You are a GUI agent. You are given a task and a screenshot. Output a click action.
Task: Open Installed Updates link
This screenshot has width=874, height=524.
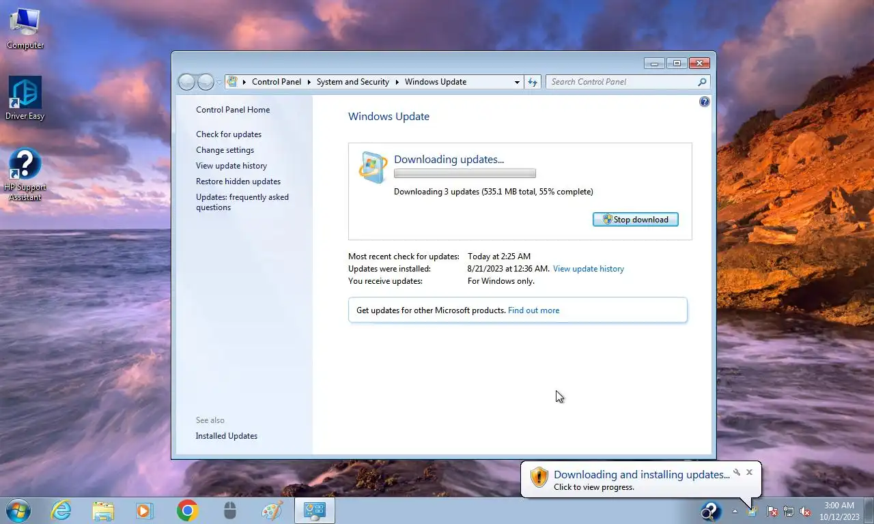(x=227, y=436)
